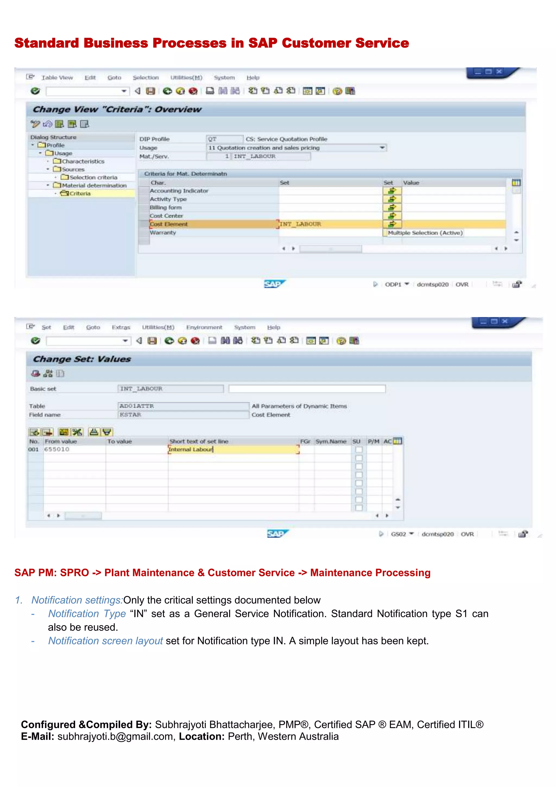Click the Insert line icon above set values table

[x=34, y=432]
